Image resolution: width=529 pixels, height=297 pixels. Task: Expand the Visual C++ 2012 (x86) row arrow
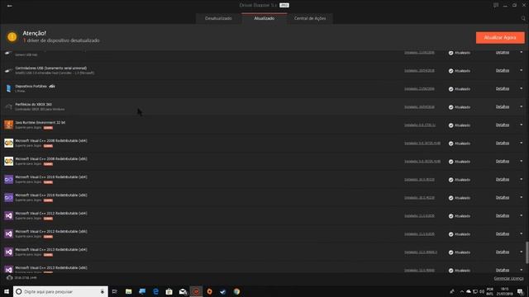click(522, 234)
